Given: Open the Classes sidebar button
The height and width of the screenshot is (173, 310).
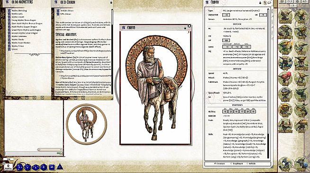Looking at the screenshot, I should click(285, 95).
